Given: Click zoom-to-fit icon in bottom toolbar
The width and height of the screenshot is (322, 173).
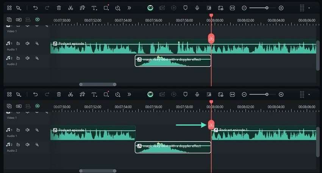Looking at the screenshot, I should (232, 94).
